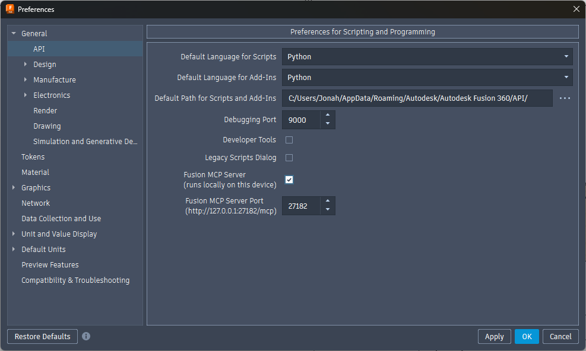Select the Unit and Value Display label
The width and height of the screenshot is (586, 351).
pyautogui.click(x=59, y=234)
